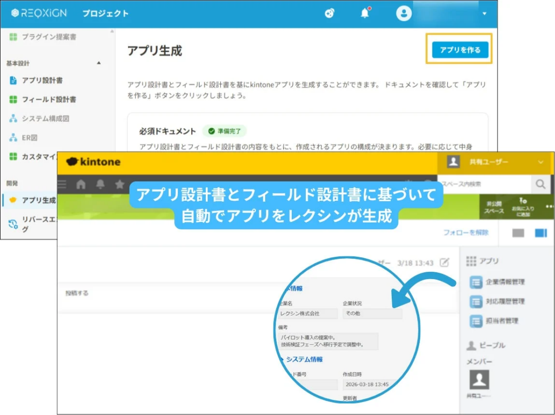Click the アプリを作る button

(459, 50)
